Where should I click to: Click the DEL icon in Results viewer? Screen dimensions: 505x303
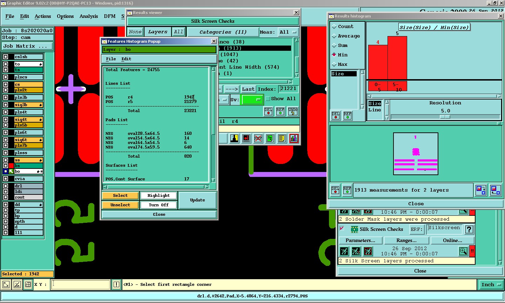coord(268,111)
